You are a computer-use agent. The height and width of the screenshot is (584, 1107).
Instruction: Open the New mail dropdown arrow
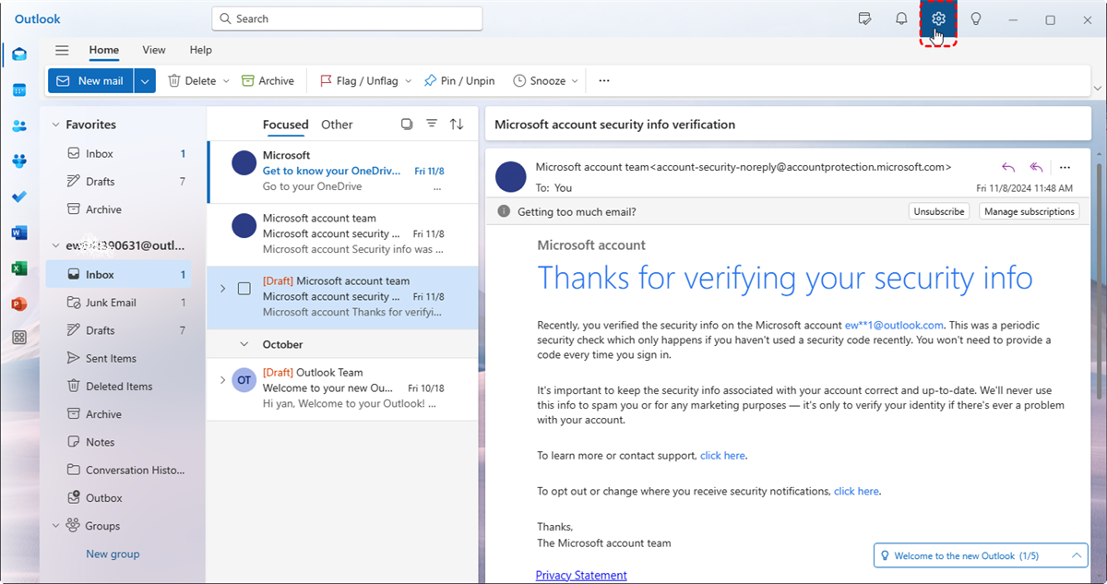click(x=145, y=81)
